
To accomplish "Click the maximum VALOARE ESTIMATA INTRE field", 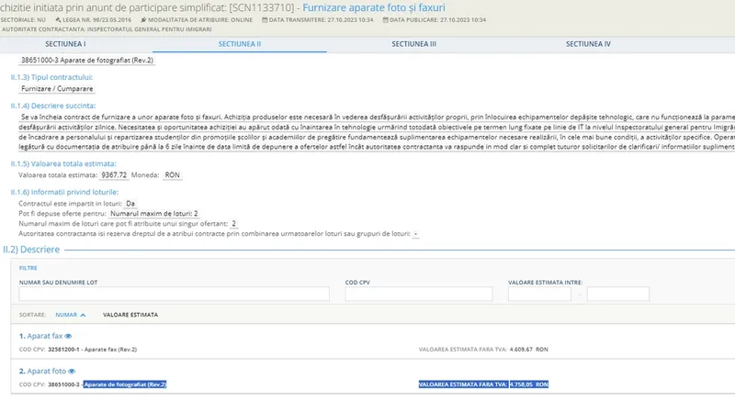I will [617, 294].
